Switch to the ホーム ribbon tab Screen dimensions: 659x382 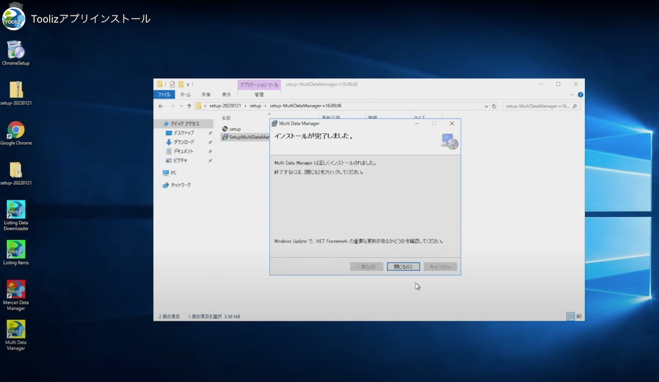click(185, 94)
